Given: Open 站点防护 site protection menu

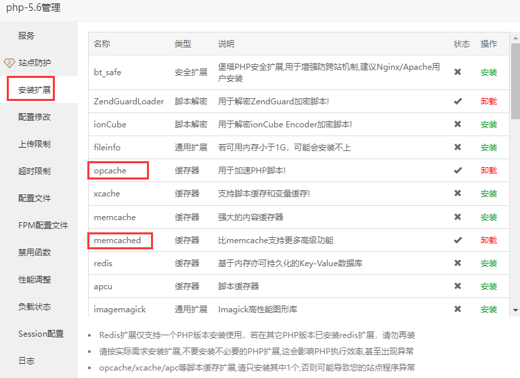Looking at the screenshot, I should (35, 62).
